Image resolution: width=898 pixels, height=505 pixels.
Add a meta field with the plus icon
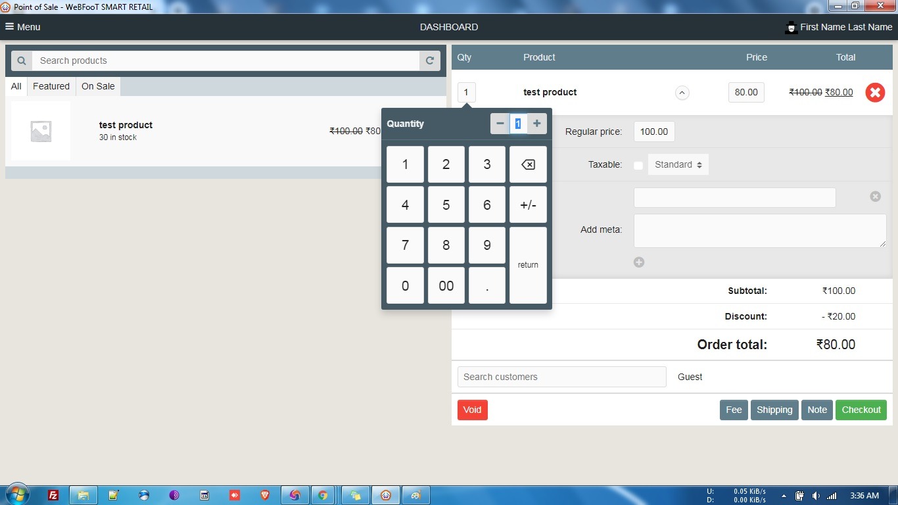[639, 262]
